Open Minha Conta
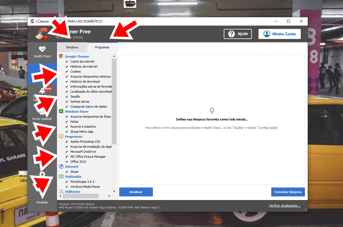Image resolution: width=343 pixels, height=227 pixels. click(x=280, y=34)
